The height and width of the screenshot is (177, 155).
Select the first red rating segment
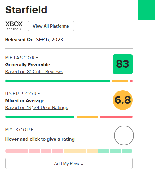pos(11,151)
